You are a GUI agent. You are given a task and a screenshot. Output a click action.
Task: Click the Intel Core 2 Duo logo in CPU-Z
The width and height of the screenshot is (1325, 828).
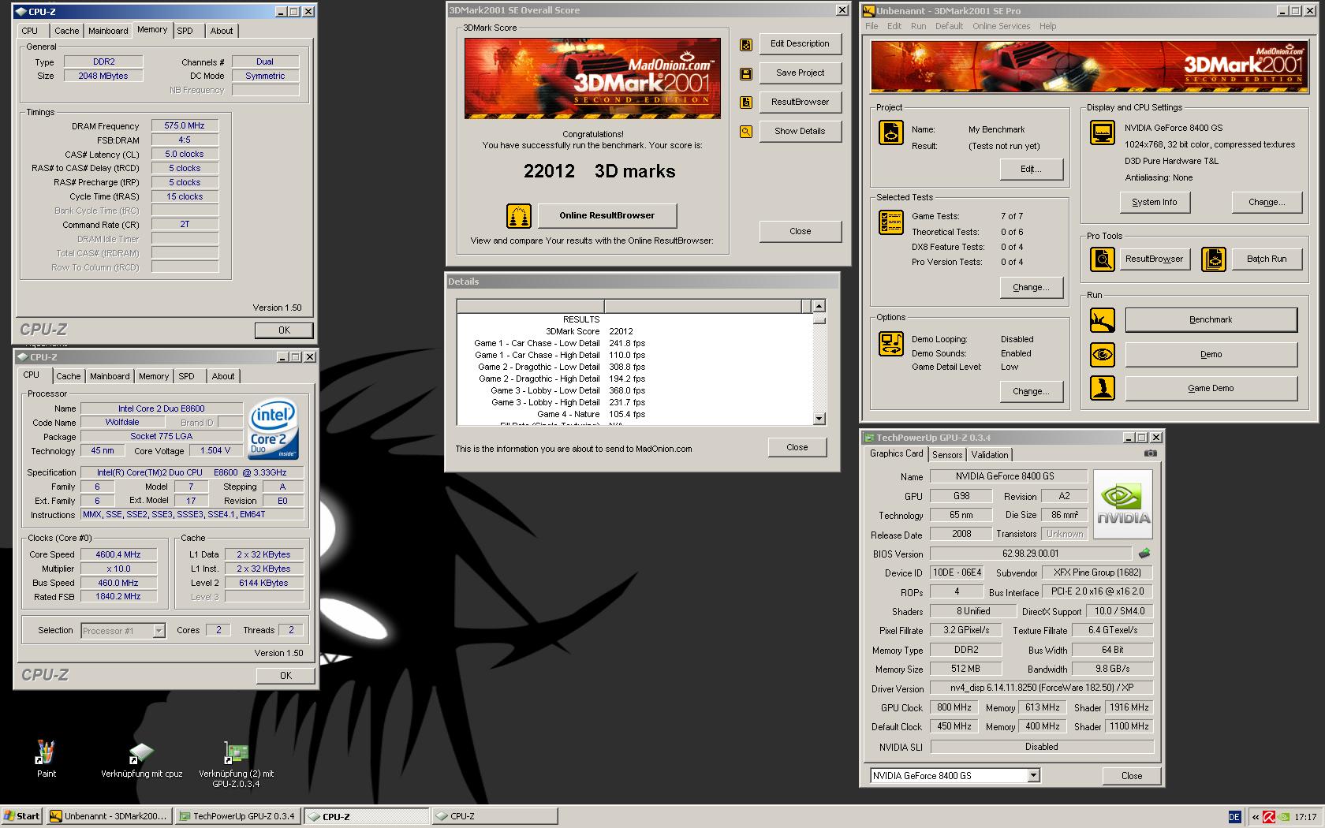pos(273,429)
